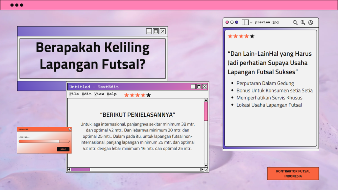Click the circled A annotate icon
This screenshot has height=190, width=338.
(311, 22)
